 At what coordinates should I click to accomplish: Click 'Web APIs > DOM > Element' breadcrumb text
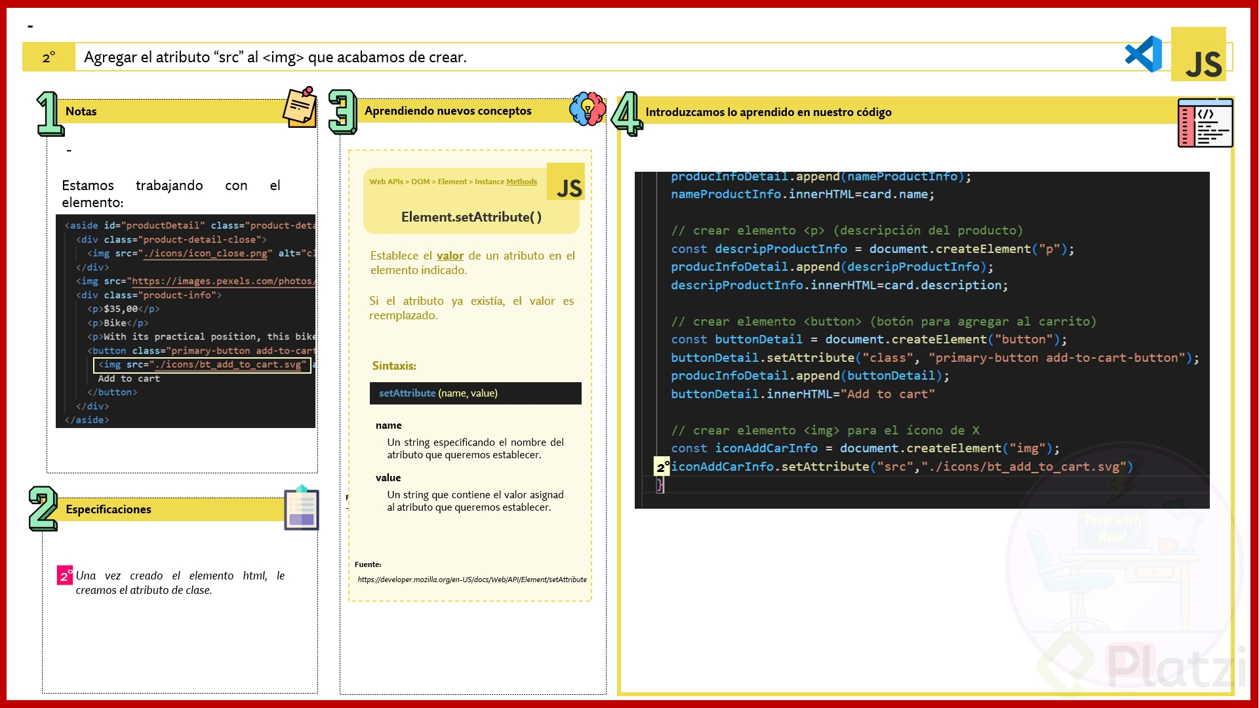(x=418, y=182)
